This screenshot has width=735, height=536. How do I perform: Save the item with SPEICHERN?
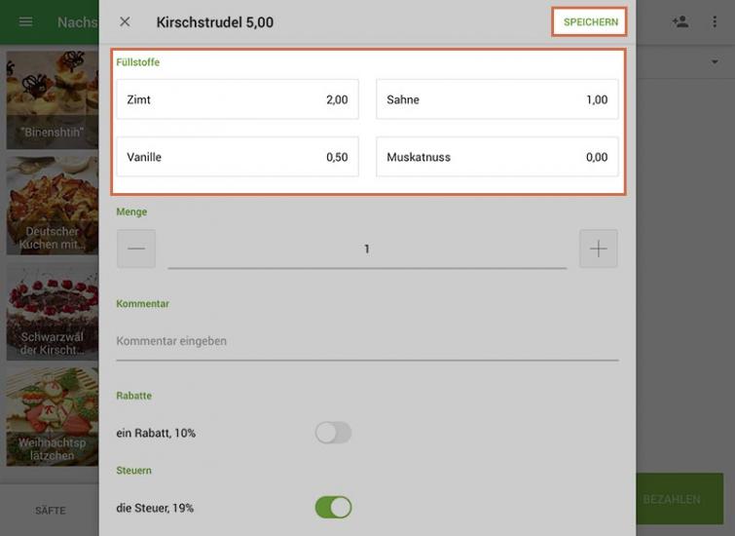pos(590,22)
